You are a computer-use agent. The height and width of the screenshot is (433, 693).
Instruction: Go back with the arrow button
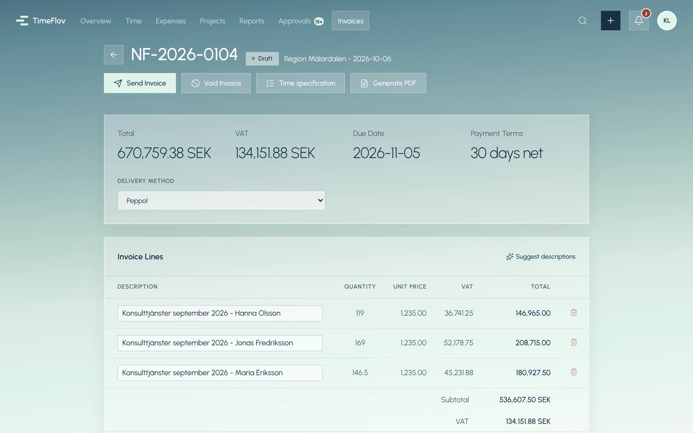114,55
